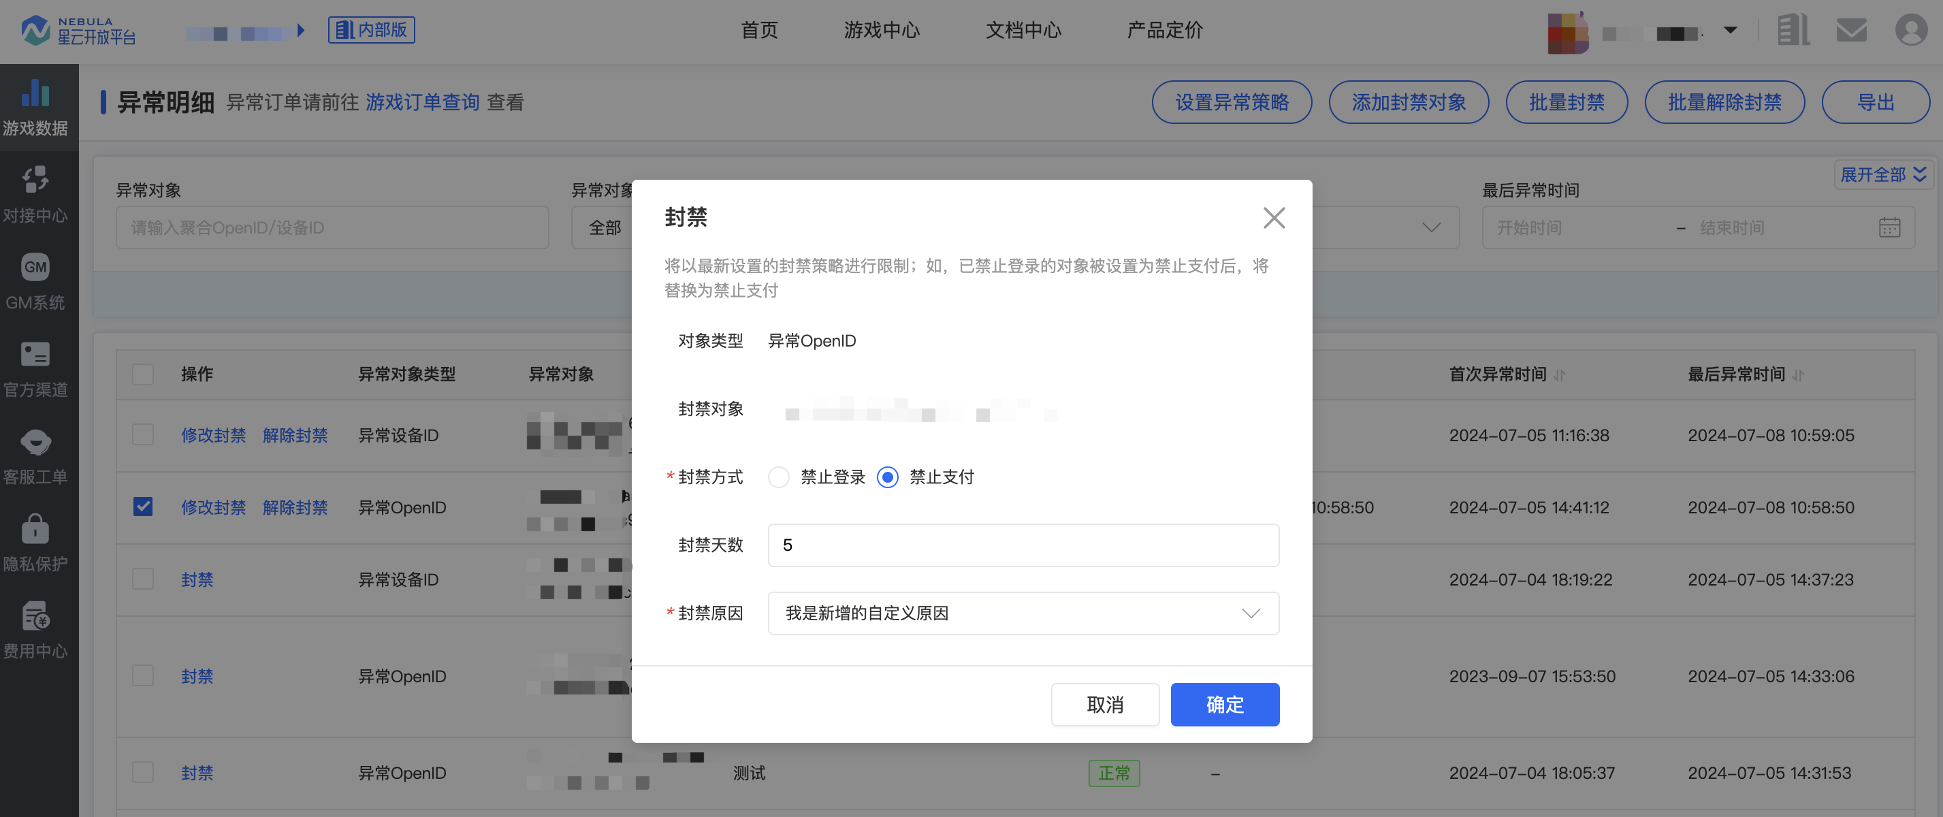Focus the 封禁天数 input field
This screenshot has width=1943, height=817.
[1023, 545]
